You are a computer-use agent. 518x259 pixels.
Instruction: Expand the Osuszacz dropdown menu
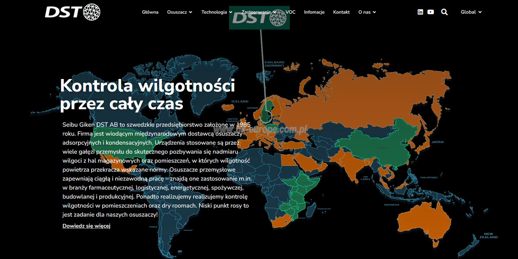179,12
